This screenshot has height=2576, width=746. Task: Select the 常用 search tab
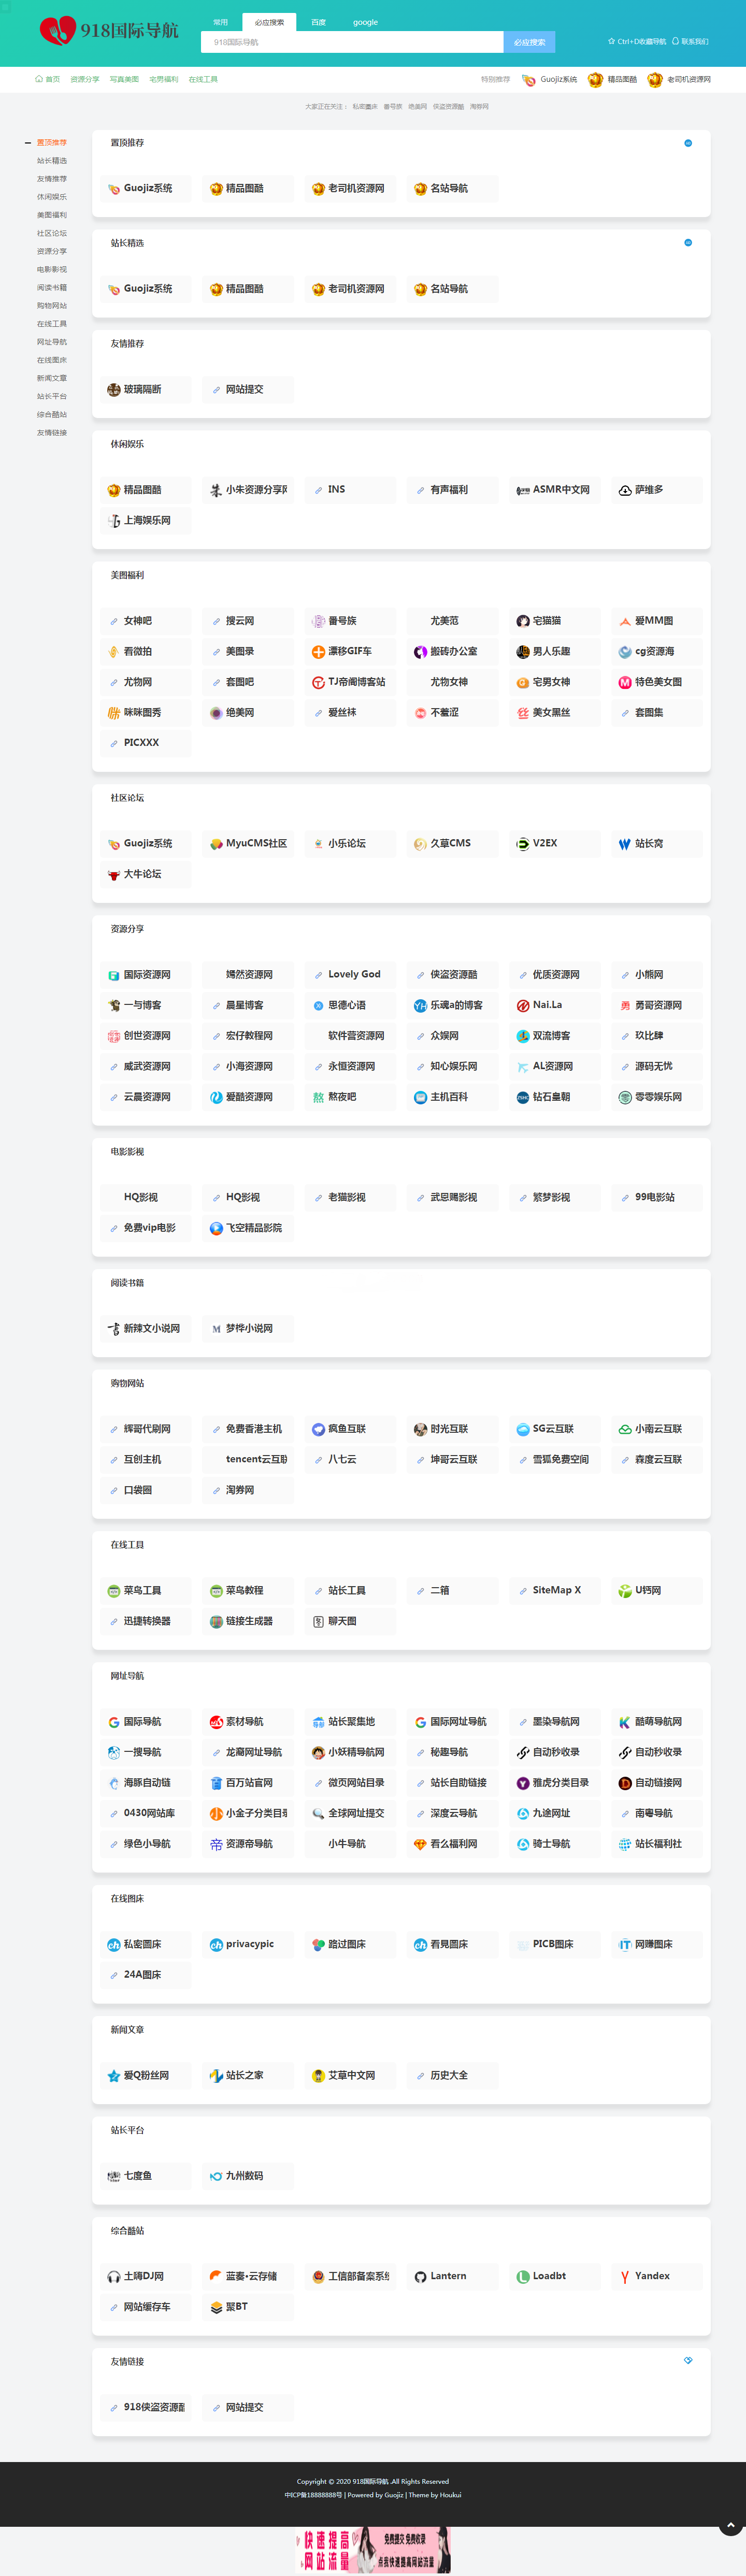(x=220, y=22)
